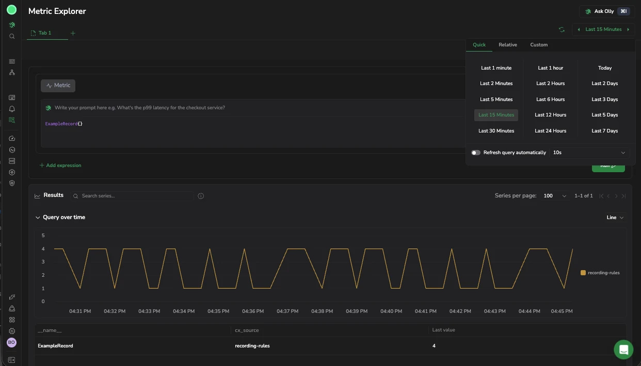Select Today time range

[x=605, y=68]
